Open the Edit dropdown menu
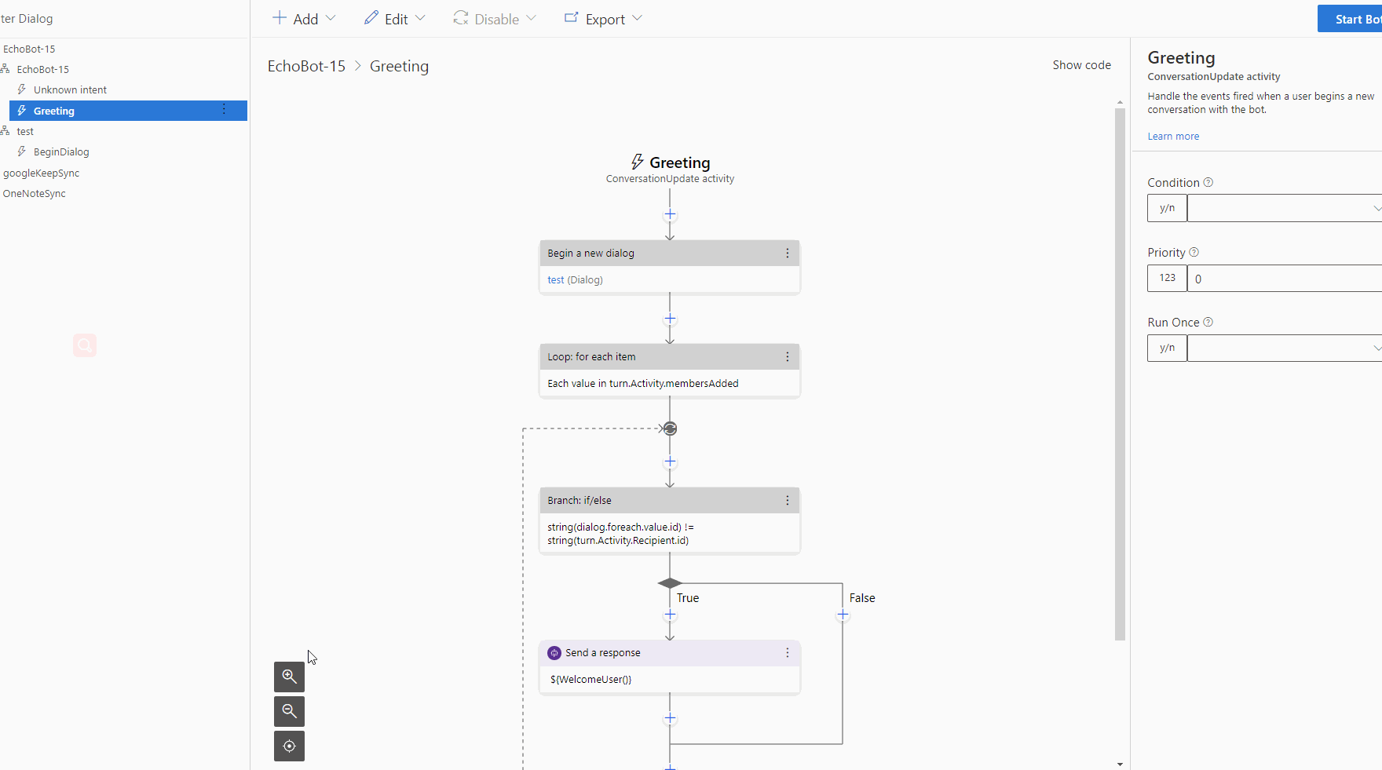 click(x=395, y=19)
